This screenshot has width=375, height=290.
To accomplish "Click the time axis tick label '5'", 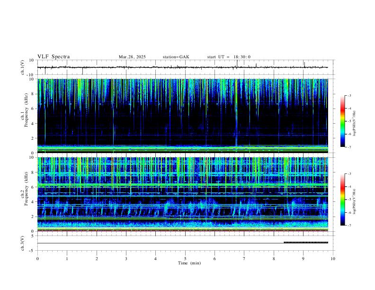I will [x=185, y=259].
